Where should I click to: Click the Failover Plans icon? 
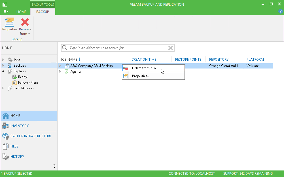(x=15, y=83)
